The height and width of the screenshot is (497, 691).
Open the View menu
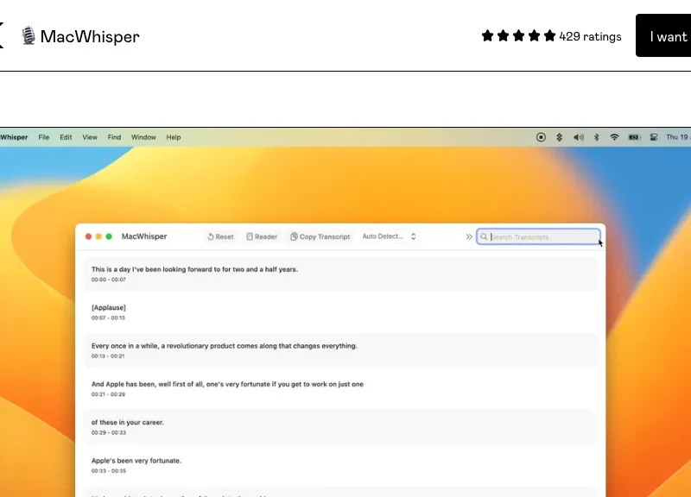(90, 137)
